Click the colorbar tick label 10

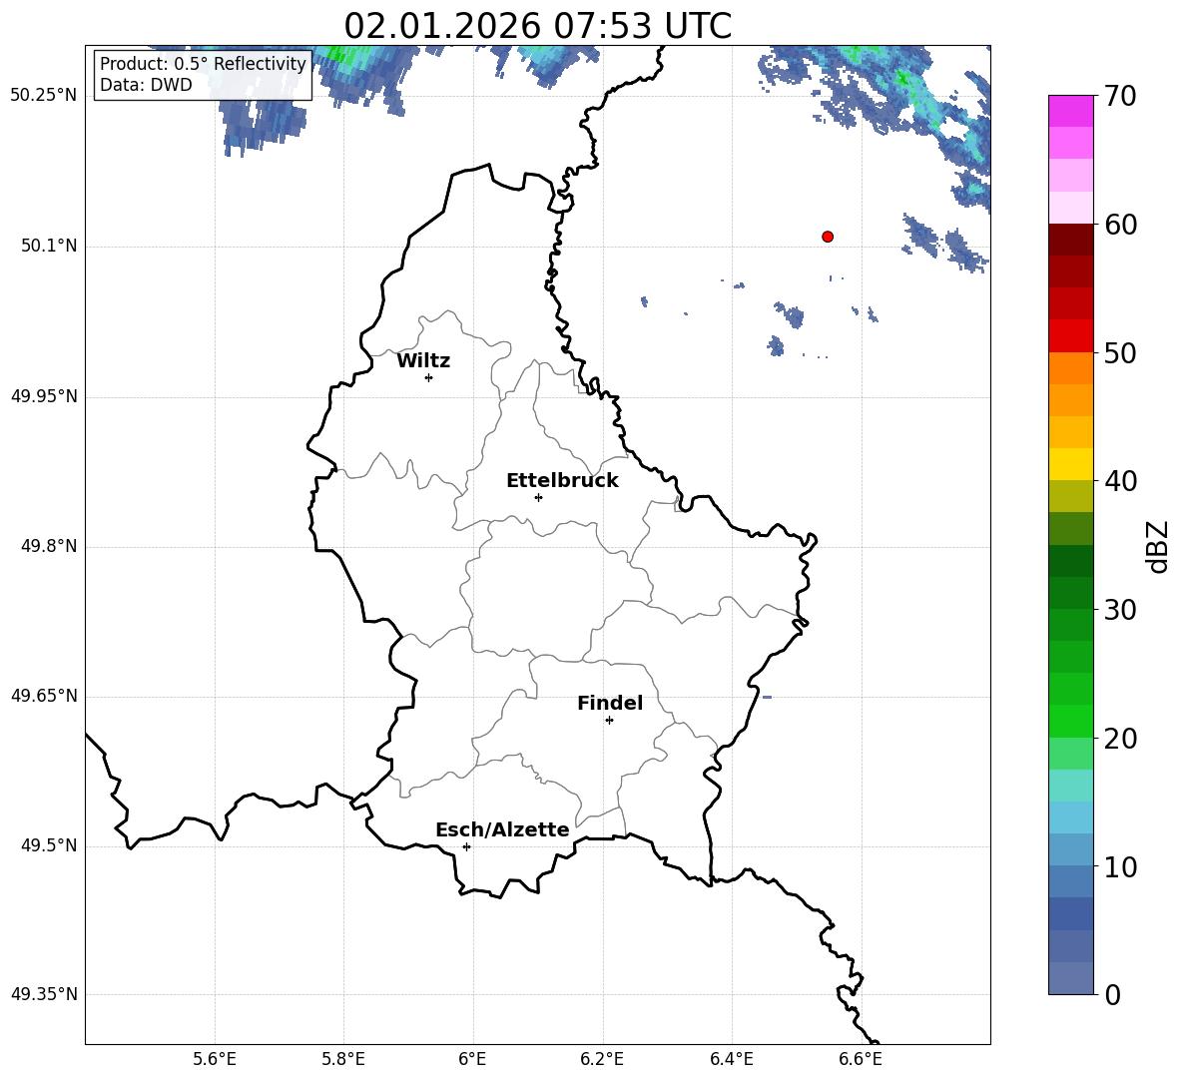1119,867
